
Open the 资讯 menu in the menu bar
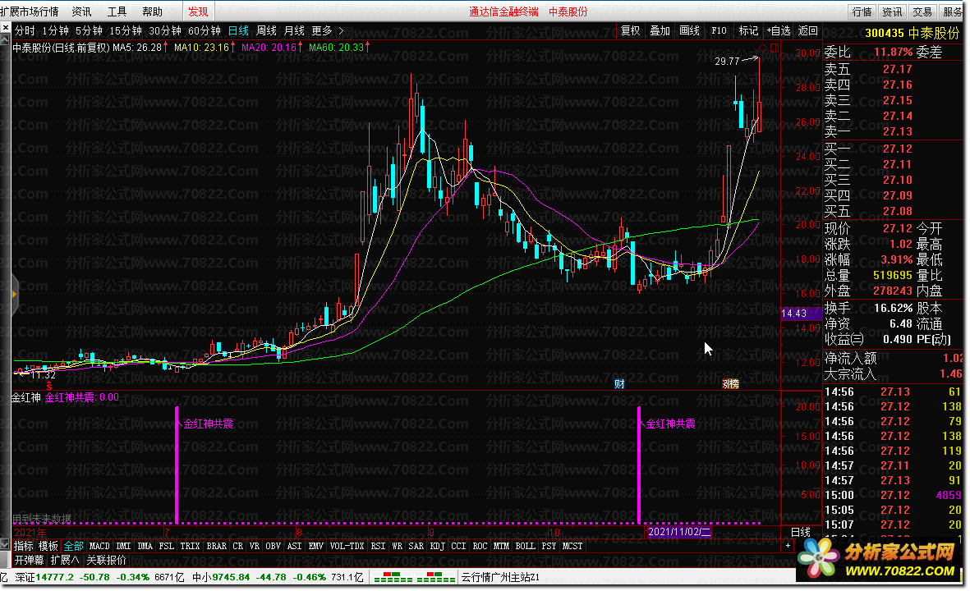pos(81,11)
